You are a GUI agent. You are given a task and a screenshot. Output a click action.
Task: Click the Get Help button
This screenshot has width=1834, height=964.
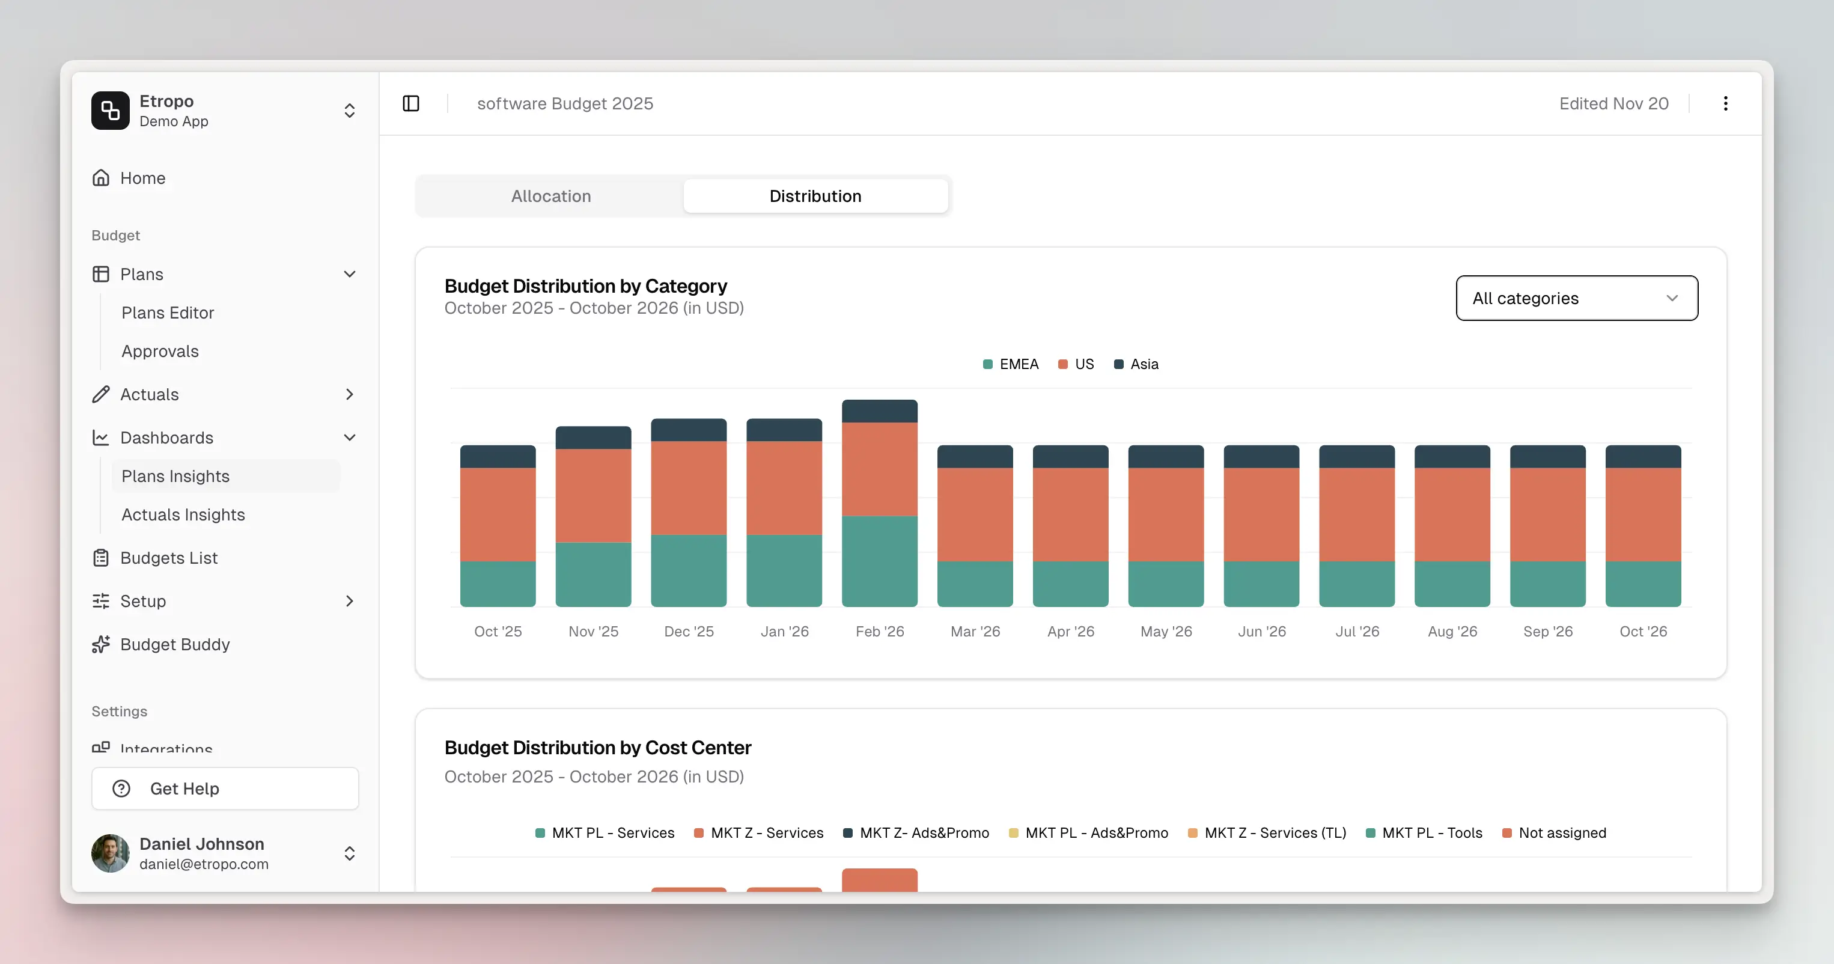pyautogui.click(x=225, y=788)
